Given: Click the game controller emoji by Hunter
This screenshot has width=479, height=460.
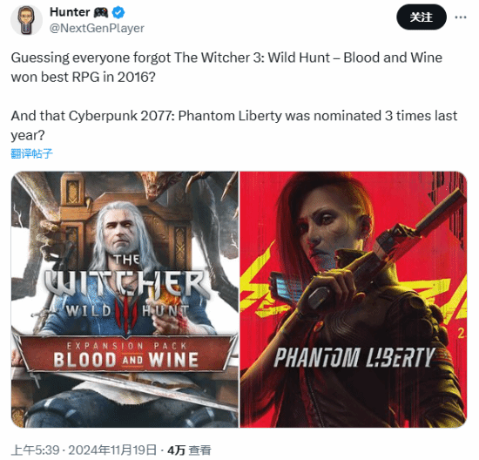Looking at the screenshot, I should [x=100, y=12].
